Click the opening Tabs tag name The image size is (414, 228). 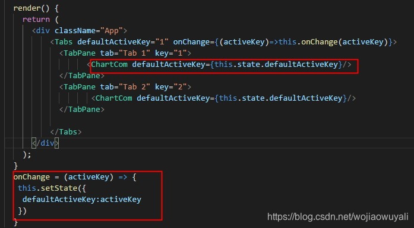click(64, 42)
